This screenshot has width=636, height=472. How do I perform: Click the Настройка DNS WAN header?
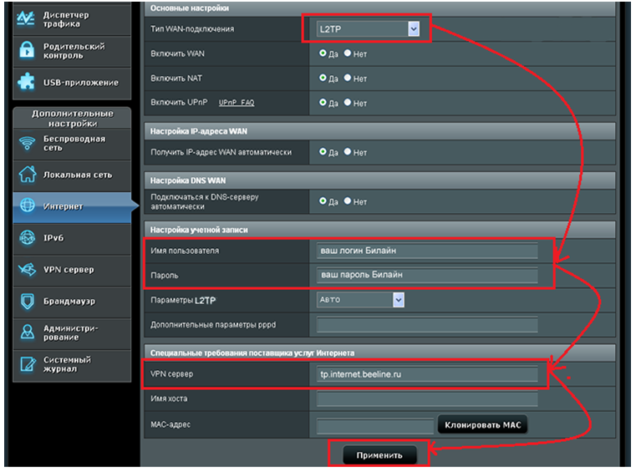[x=379, y=180]
